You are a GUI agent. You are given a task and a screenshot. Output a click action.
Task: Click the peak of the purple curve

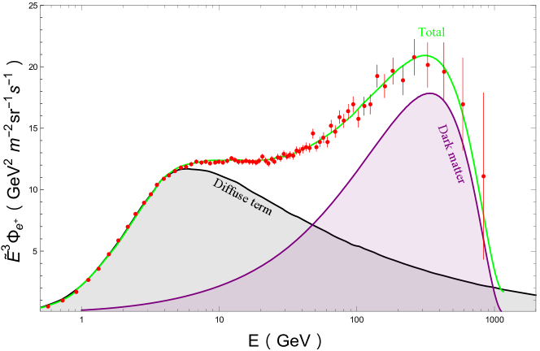click(429, 93)
